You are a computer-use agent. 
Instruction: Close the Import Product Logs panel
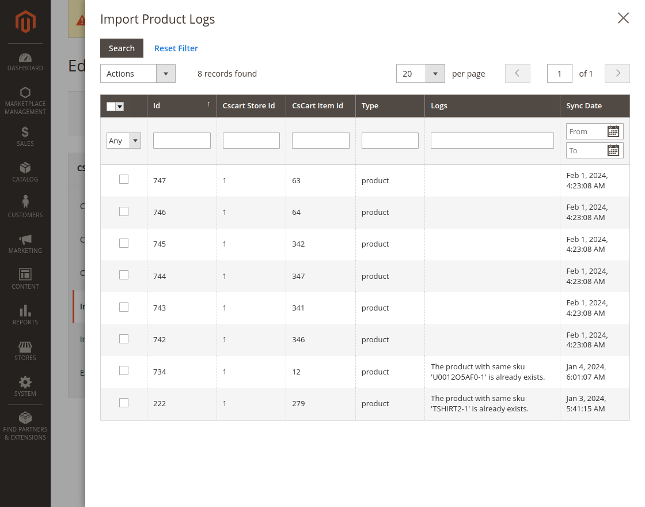623,18
